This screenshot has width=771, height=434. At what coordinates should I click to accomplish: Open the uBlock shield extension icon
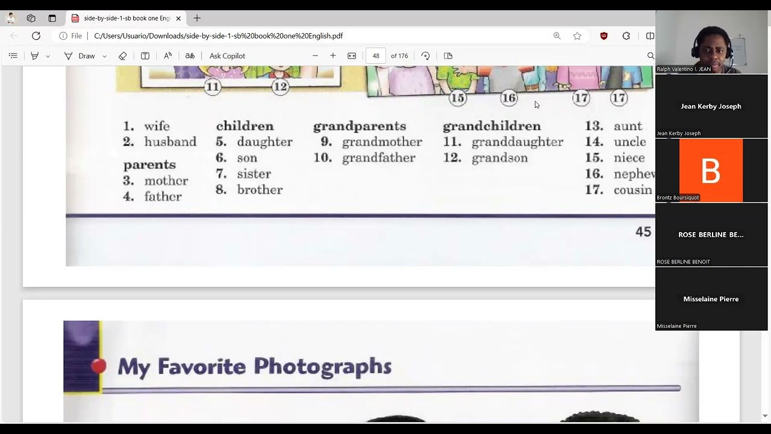pos(604,36)
